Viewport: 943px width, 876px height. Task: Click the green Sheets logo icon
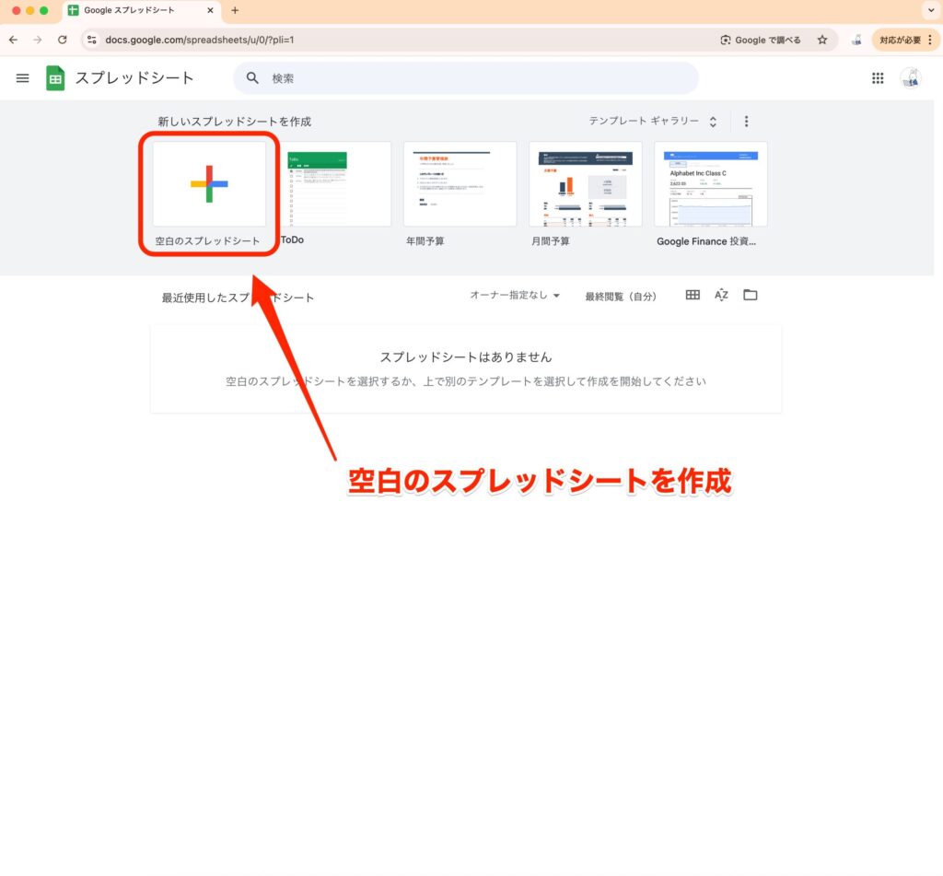click(55, 78)
